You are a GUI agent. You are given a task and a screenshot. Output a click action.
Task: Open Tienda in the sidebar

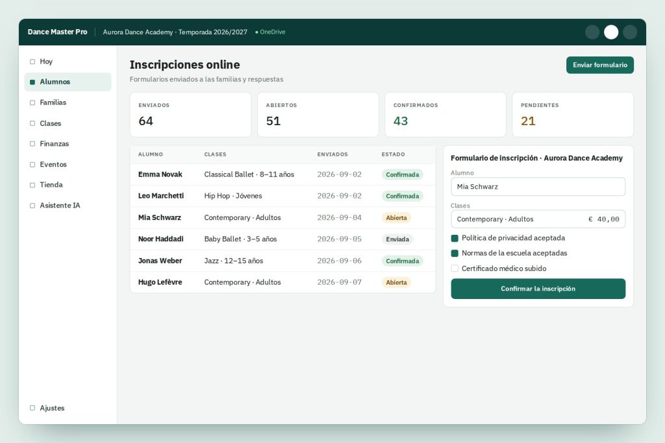tap(68, 185)
